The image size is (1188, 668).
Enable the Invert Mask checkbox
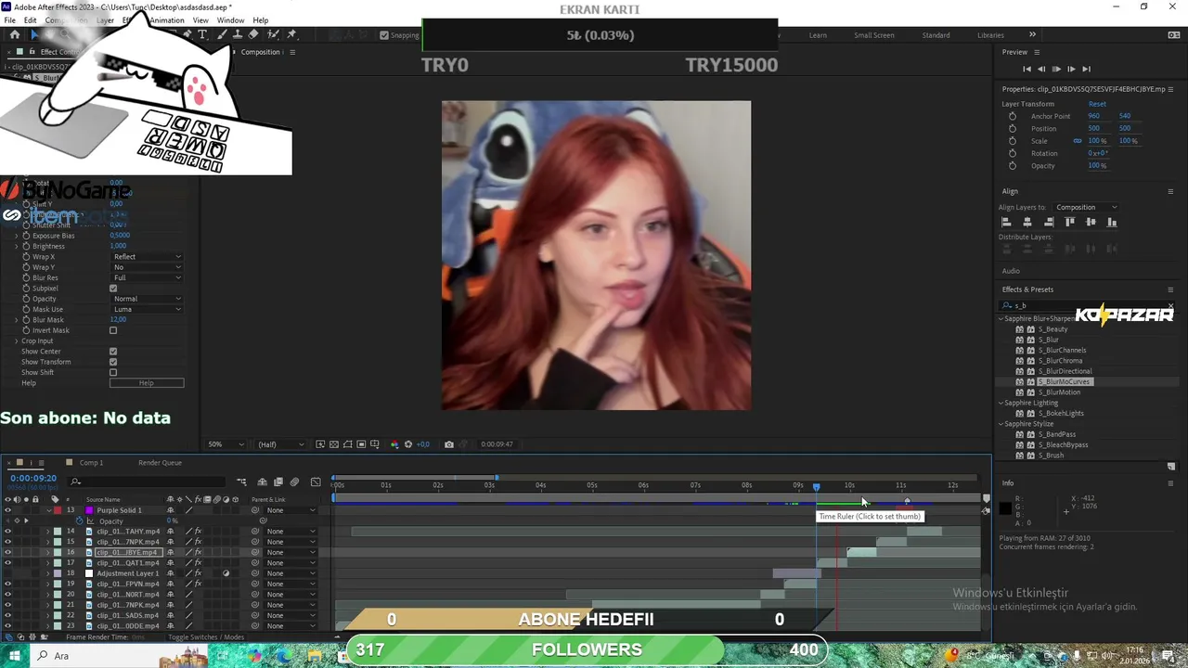(113, 330)
